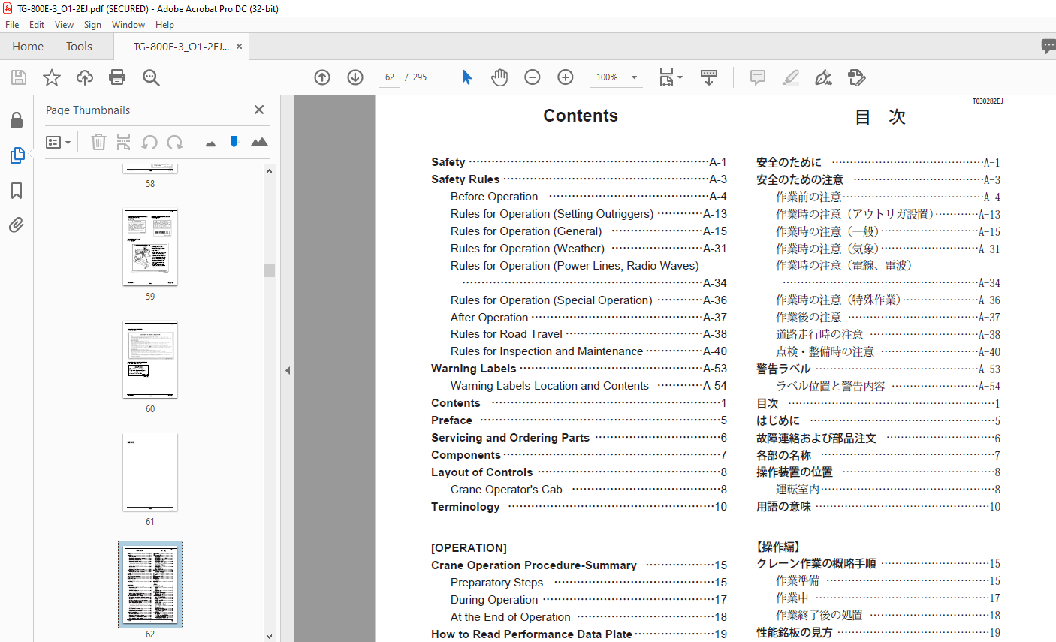Image resolution: width=1056 pixels, height=642 pixels.
Task: Bookmark document with star icon
Action: tap(52, 77)
